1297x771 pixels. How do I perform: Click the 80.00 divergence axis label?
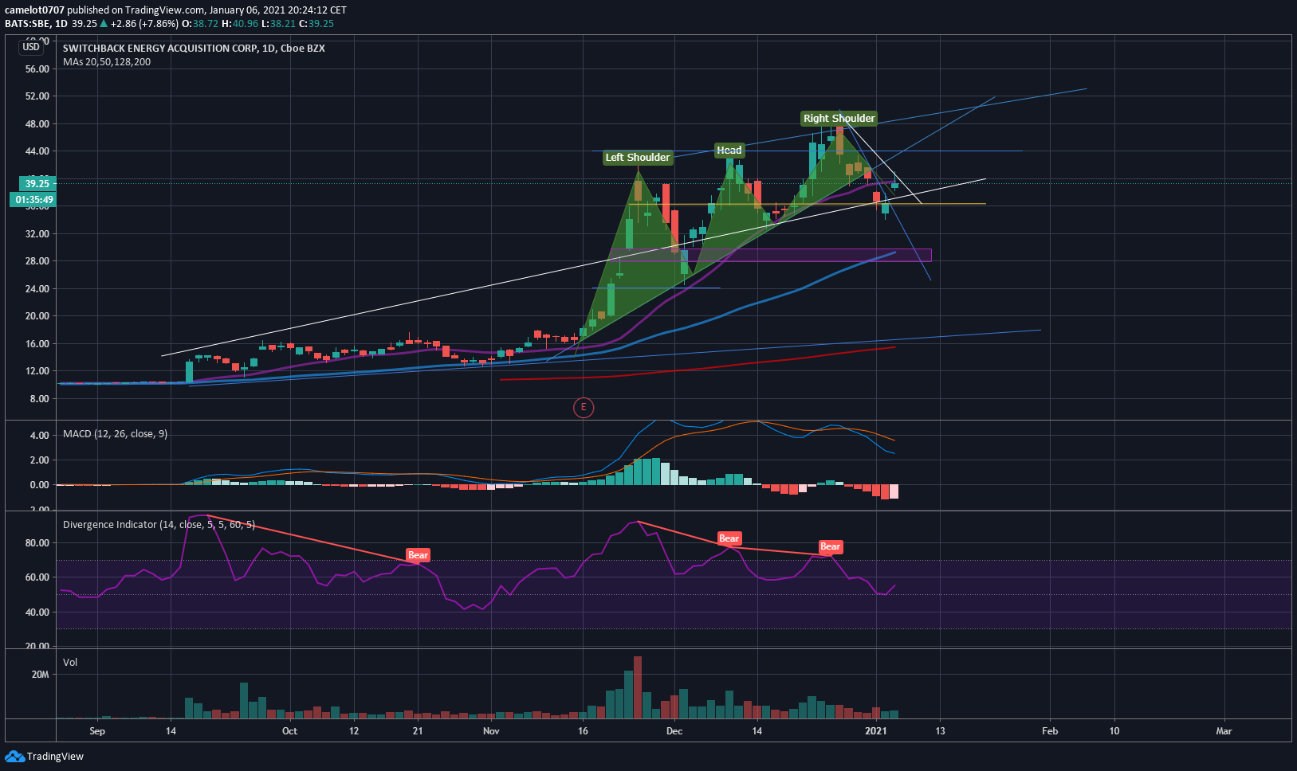[37, 542]
